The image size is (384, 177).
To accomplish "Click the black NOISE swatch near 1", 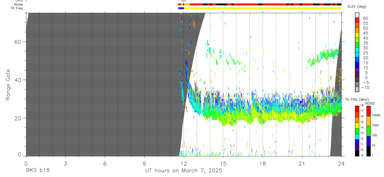I will [368, 151].
